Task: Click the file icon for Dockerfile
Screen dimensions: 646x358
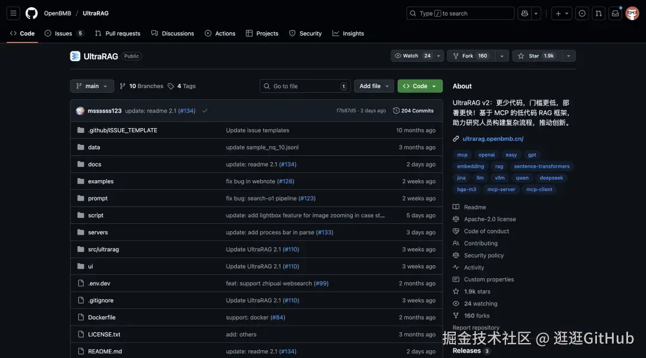Action: pyautogui.click(x=81, y=317)
